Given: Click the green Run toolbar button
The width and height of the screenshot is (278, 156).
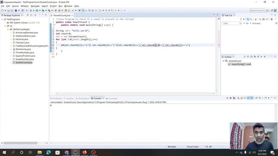Looking at the screenshot, I should coord(37,10).
